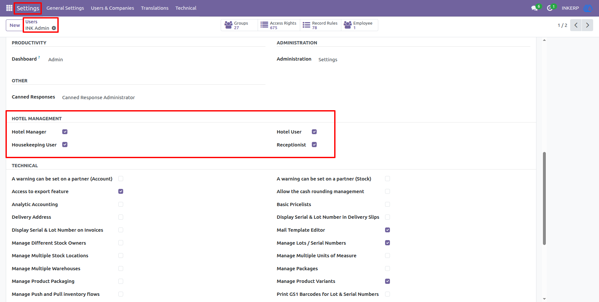Toggle Manage Lots / Serial Numbers checkbox
Image resolution: width=599 pixels, height=302 pixels.
click(387, 243)
